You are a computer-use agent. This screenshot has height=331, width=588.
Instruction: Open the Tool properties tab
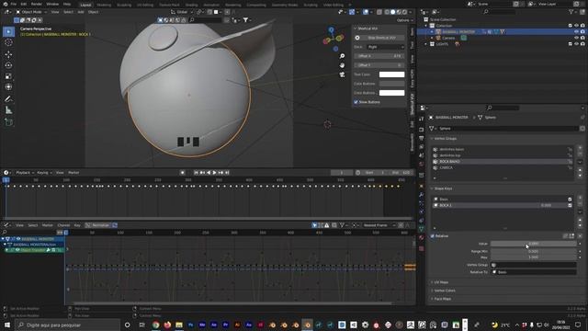(x=422, y=119)
